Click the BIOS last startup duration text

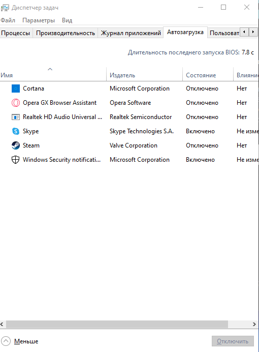tap(191, 52)
